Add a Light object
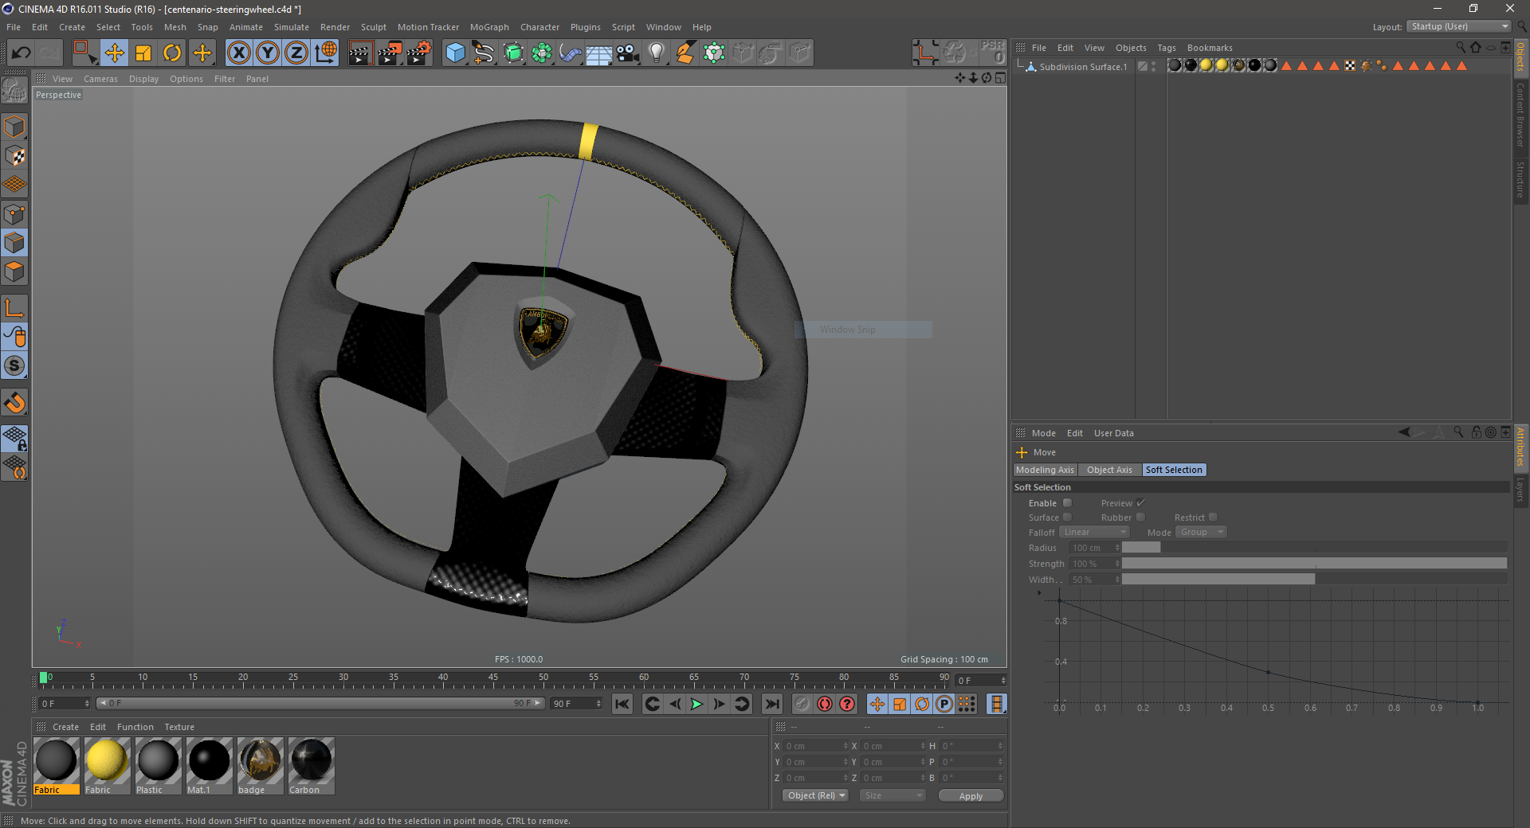The height and width of the screenshot is (828, 1530). coord(657,53)
